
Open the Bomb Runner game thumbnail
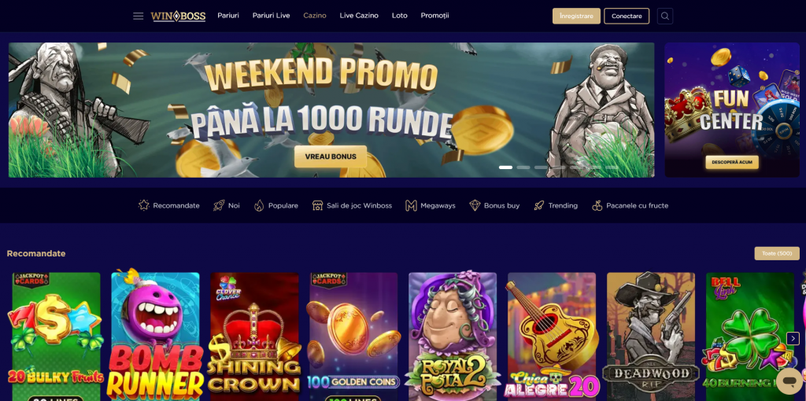tap(155, 337)
